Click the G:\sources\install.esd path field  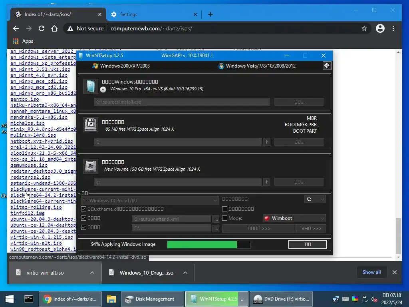point(182,102)
